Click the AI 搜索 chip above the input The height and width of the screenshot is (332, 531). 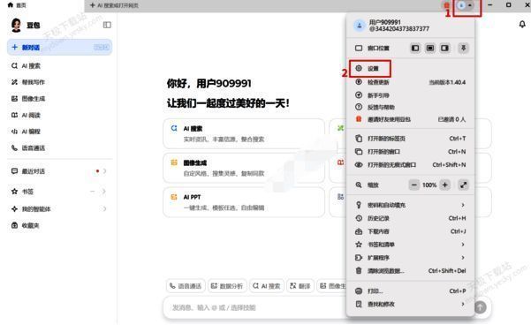pos(267,286)
